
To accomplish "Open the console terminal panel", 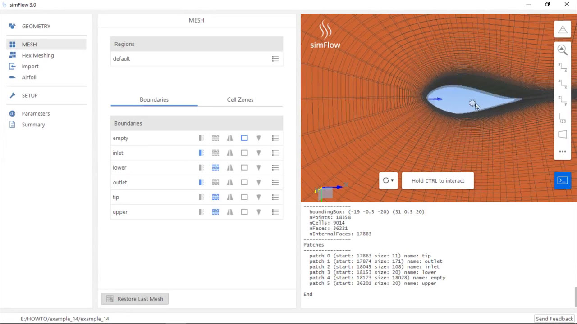I will (562, 180).
